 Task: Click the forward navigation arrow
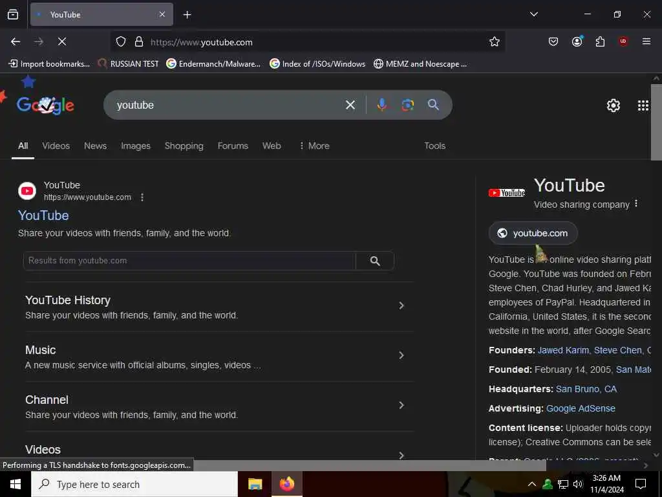[x=39, y=41]
